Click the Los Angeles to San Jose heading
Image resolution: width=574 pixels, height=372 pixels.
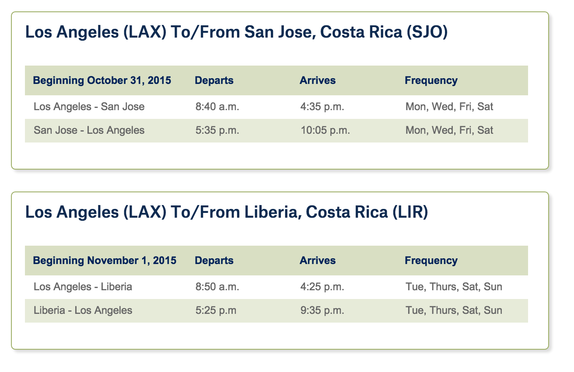click(236, 32)
